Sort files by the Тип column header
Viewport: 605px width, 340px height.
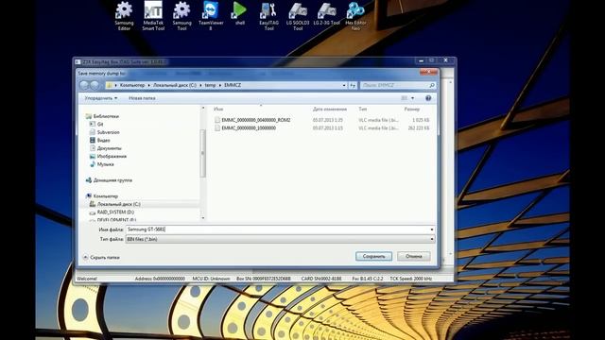(x=363, y=110)
